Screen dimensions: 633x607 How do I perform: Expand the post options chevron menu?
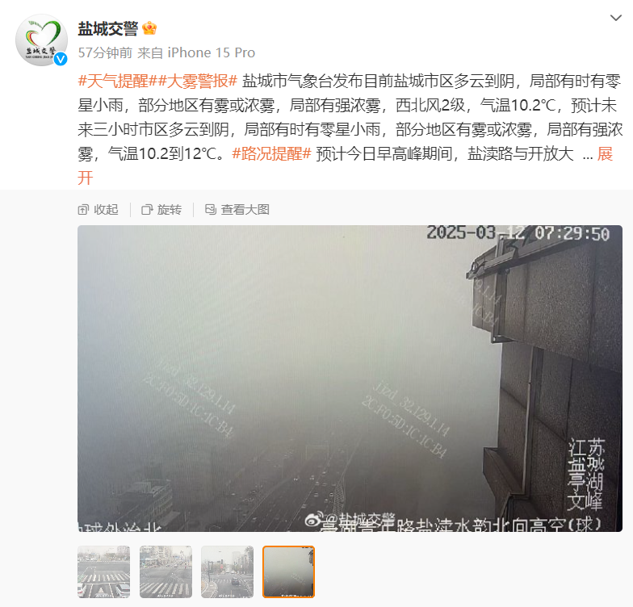click(615, 18)
